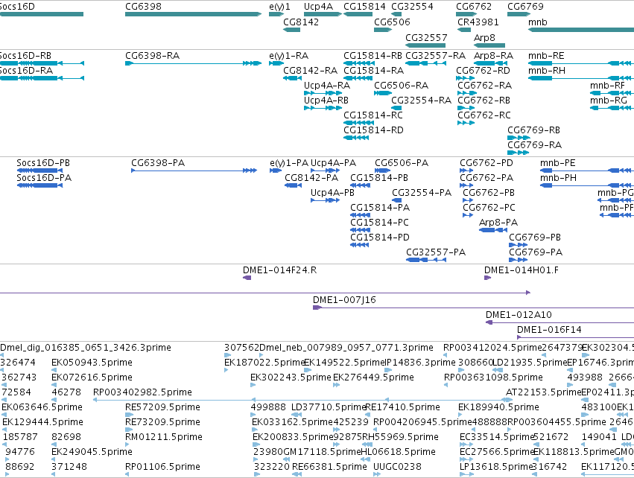Select the DME1-007J16 clone line
The image size is (634, 478).
tap(474, 307)
